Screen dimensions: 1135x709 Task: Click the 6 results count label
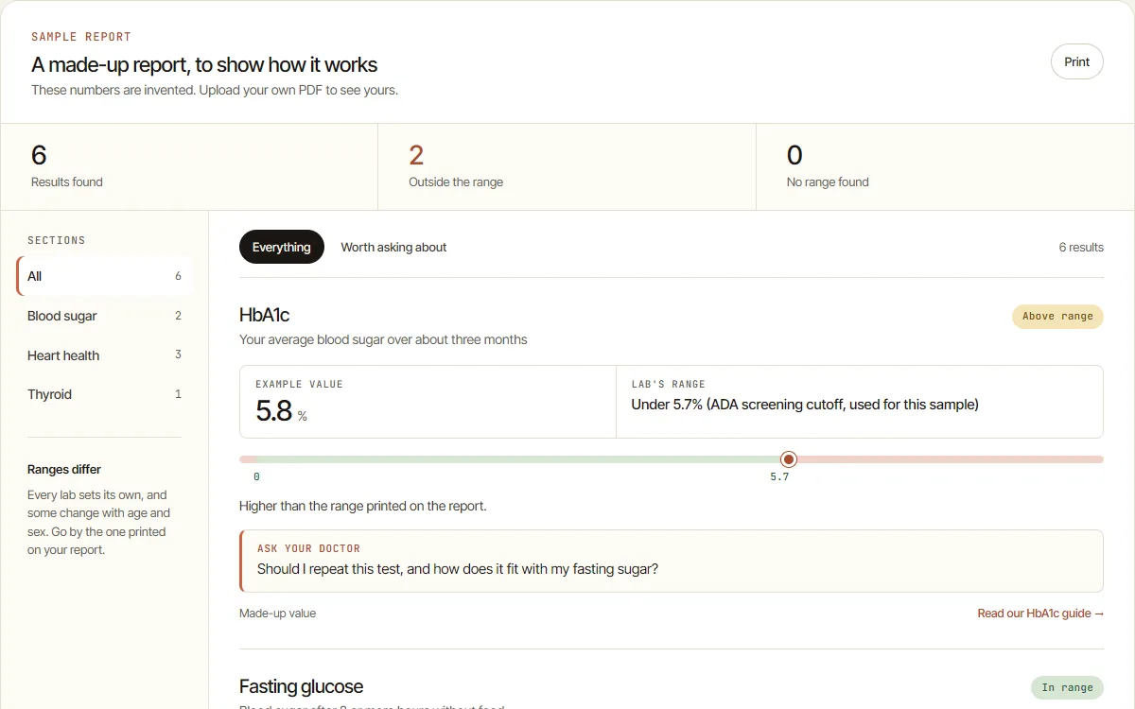point(1081,248)
